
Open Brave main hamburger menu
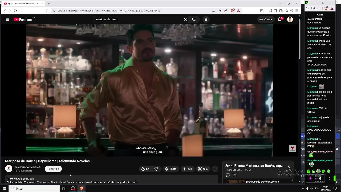point(297,11)
